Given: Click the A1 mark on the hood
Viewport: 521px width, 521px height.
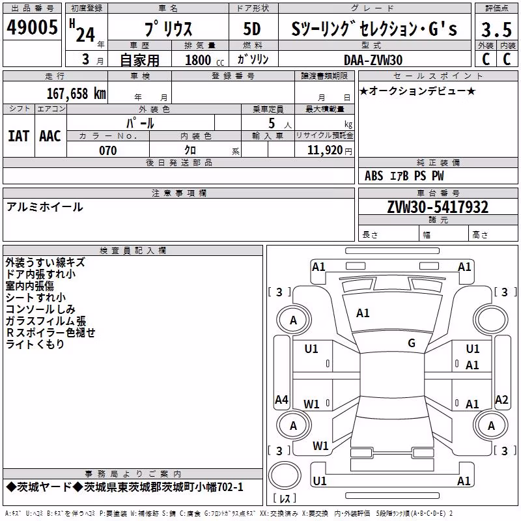Looking at the screenshot, I should (363, 313).
